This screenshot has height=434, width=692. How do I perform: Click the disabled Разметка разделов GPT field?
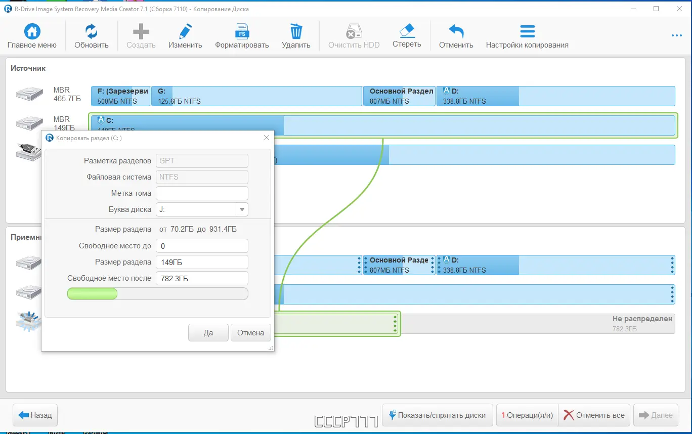[202, 161]
